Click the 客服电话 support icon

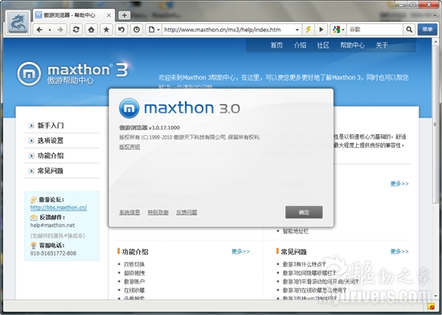[34, 245]
